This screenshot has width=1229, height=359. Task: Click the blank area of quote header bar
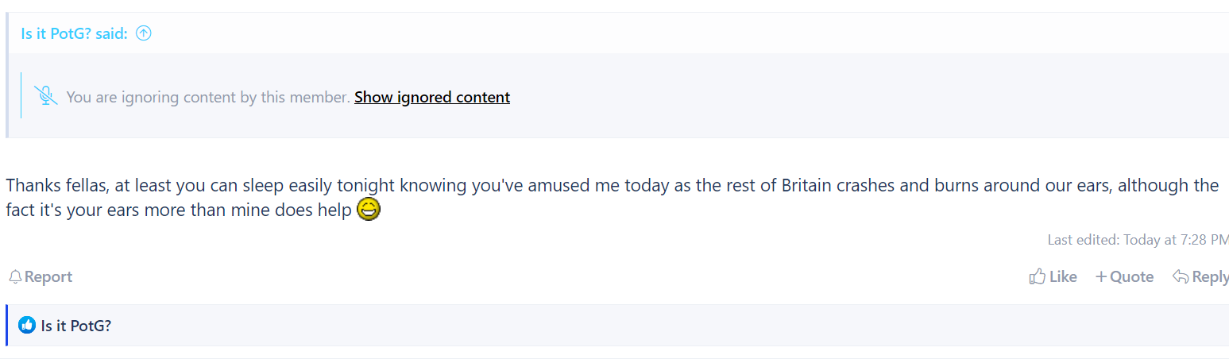pyautogui.click(x=683, y=33)
